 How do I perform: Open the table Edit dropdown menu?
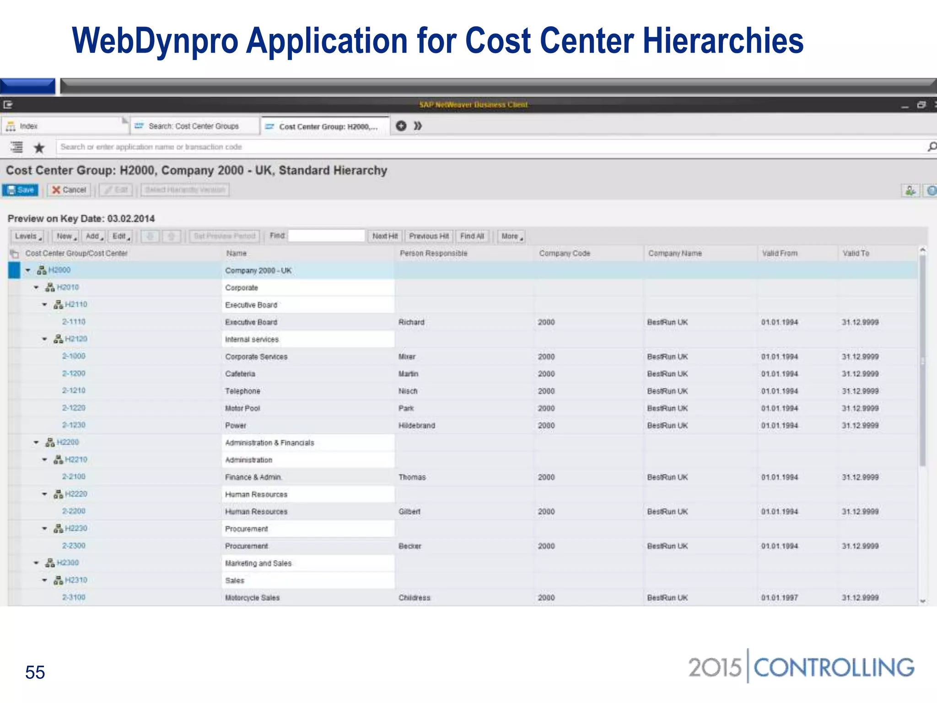[121, 236]
